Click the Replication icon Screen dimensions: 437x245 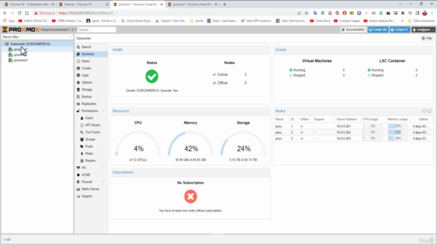(x=79, y=103)
